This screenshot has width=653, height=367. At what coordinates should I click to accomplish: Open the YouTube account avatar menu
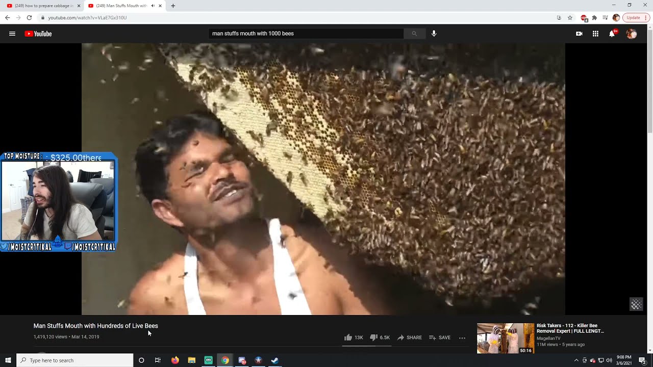click(632, 34)
